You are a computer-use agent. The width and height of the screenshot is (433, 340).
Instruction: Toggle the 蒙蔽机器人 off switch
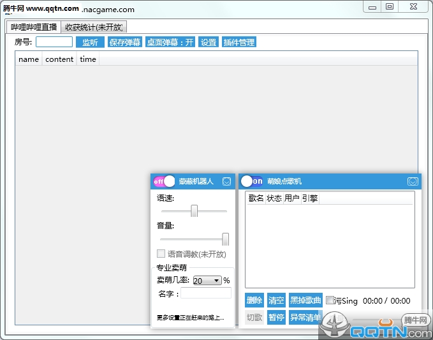(165, 181)
